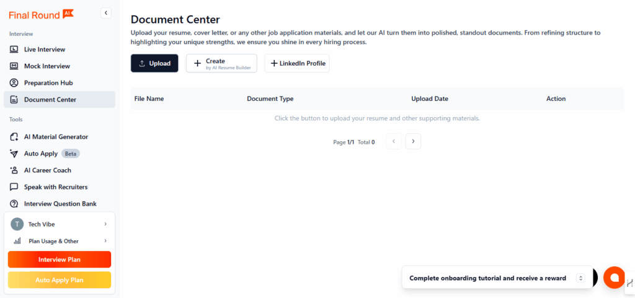Go to next page arrow
The image size is (635, 298).
click(x=413, y=141)
